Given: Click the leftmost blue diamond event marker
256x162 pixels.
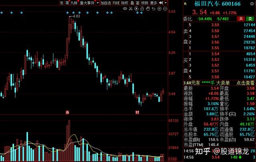Looking at the screenshot, I should pos(2,13).
